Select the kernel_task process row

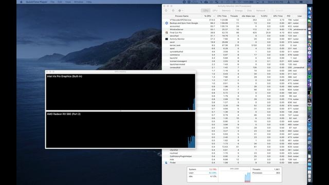pyautogui.click(x=234, y=45)
